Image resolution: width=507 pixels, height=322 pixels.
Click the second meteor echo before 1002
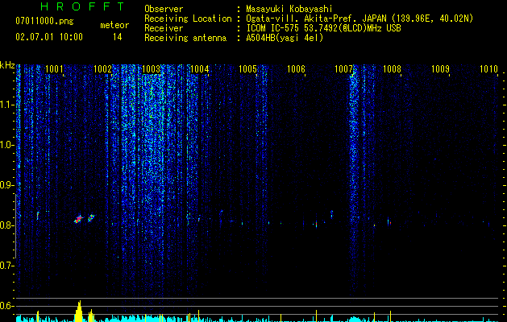(x=91, y=217)
